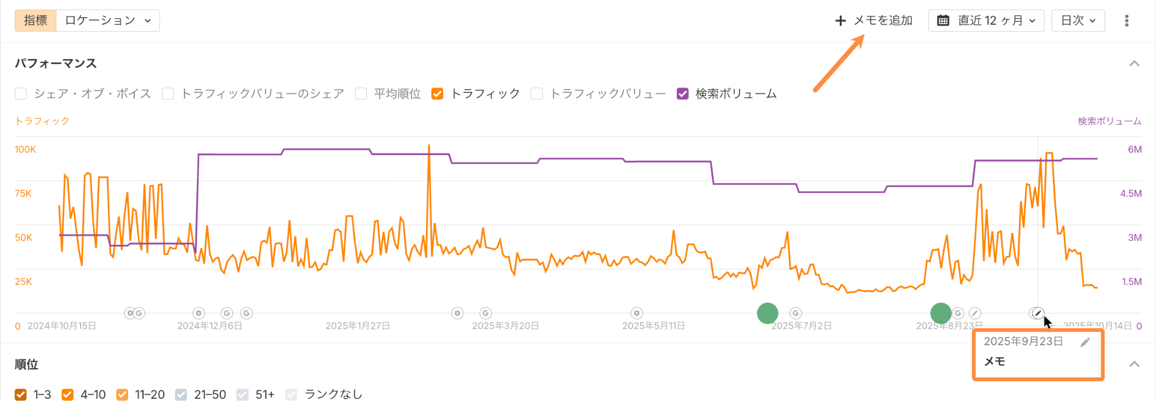
Task: Click the plus icon for メモを追加
Action: click(x=840, y=21)
